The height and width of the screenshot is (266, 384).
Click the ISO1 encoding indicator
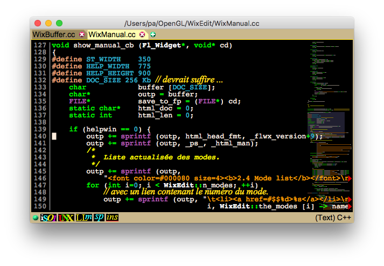tap(48, 218)
